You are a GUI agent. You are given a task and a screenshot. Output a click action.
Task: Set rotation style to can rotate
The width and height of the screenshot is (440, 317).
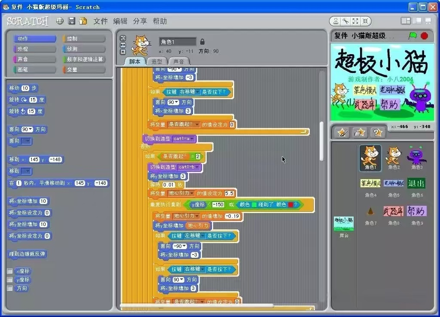[123, 38]
